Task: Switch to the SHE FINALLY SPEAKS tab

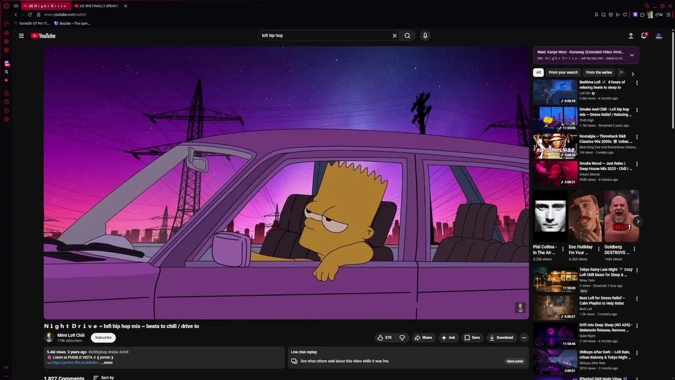Action: tap(96, 6)
